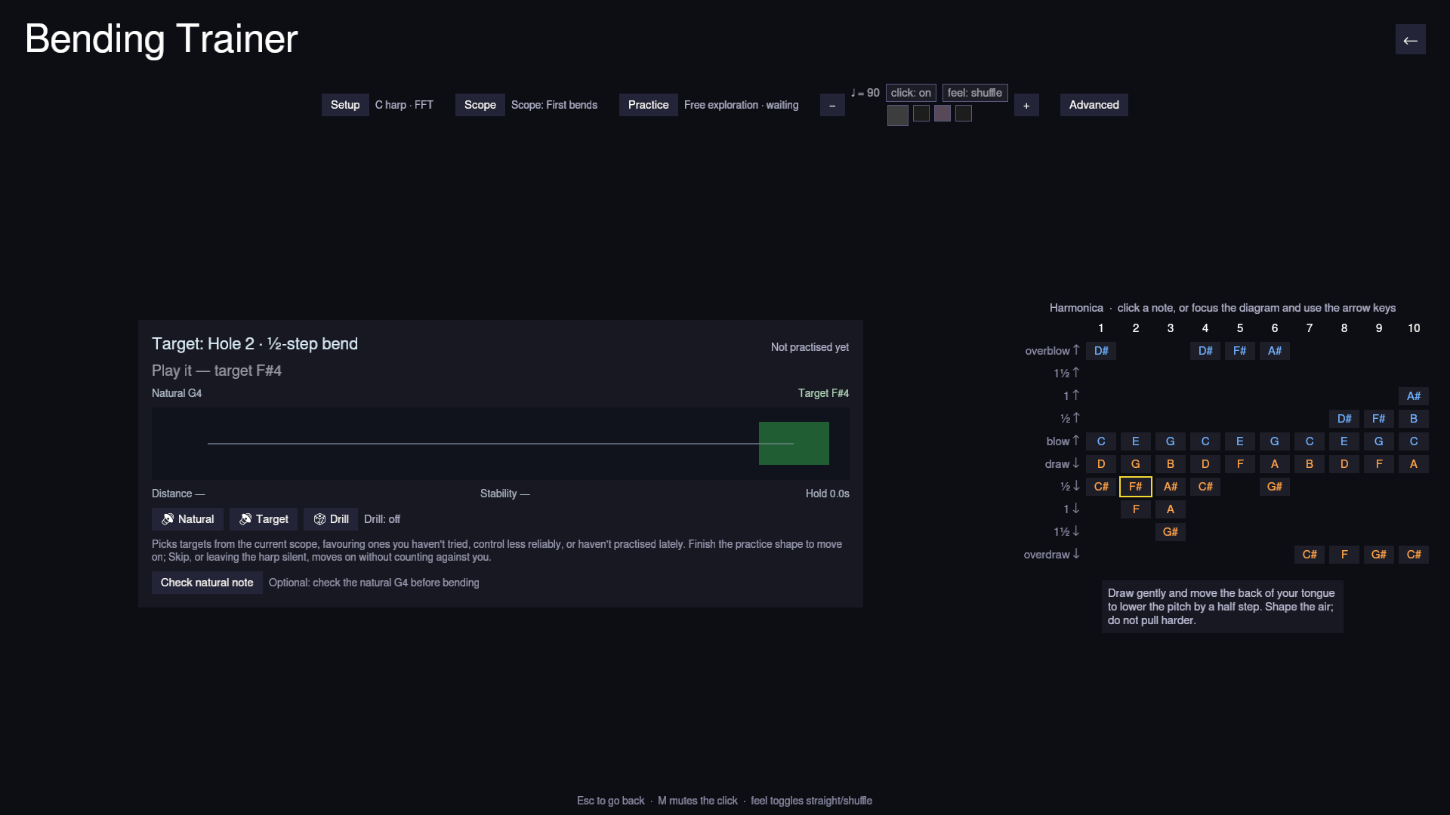Viewport: 1450px width, 815px height.
Task: Open the Scope tab
Action: (x=480, y=105)
